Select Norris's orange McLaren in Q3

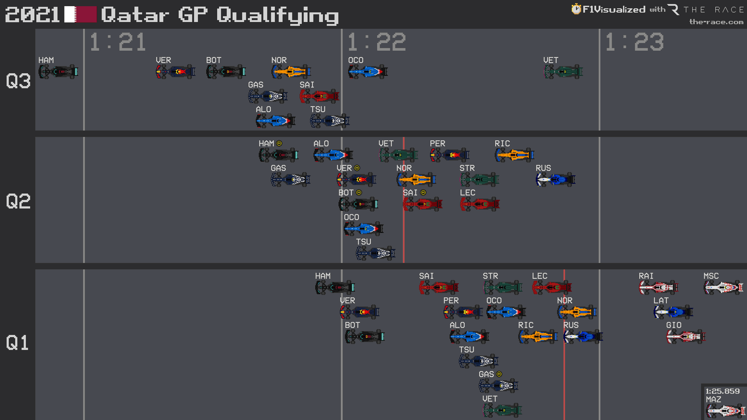click(x=291, y=72)
